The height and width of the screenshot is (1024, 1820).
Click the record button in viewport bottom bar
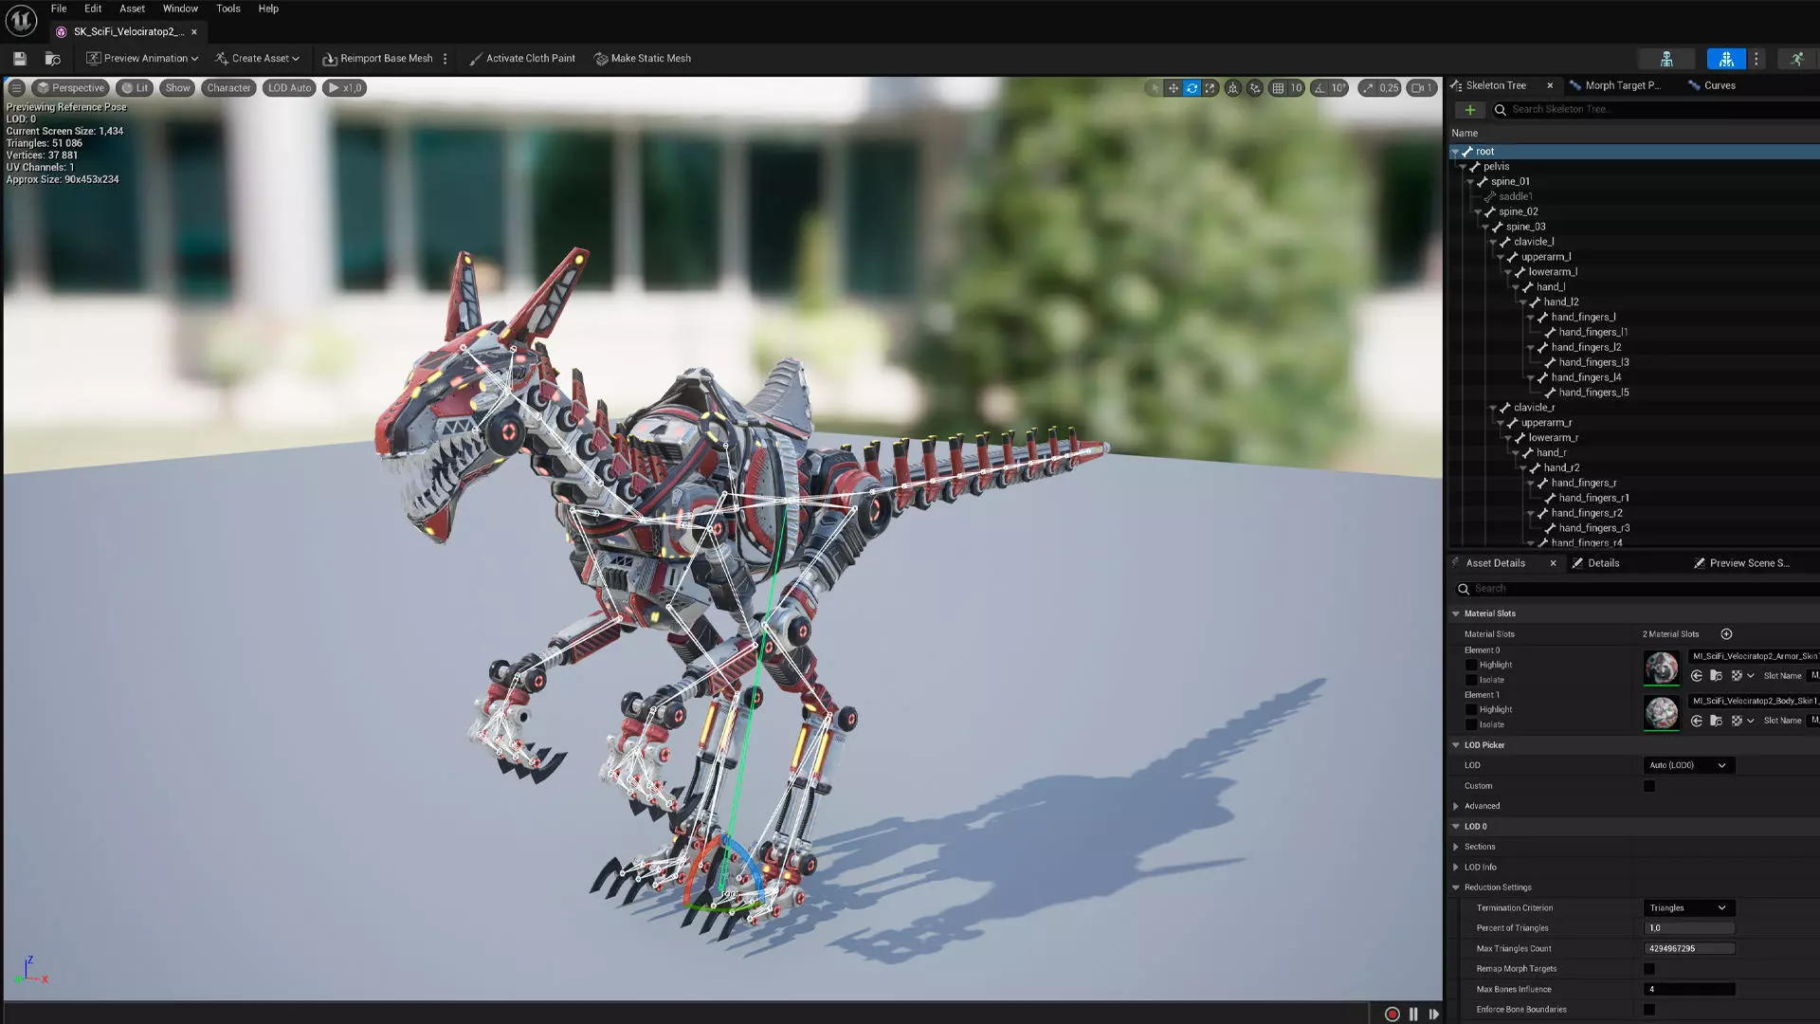1392,1014
